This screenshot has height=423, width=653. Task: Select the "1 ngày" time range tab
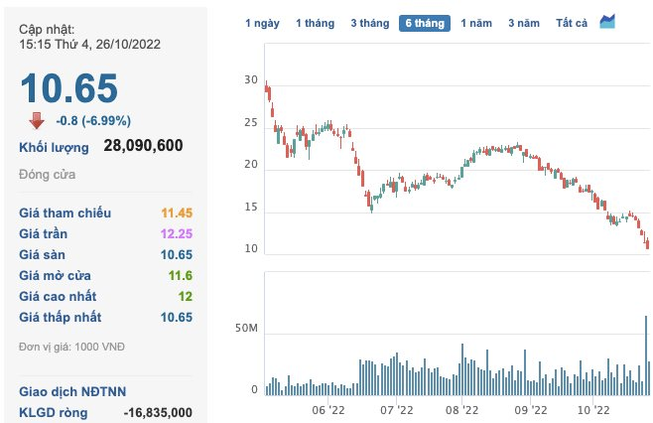263,23
